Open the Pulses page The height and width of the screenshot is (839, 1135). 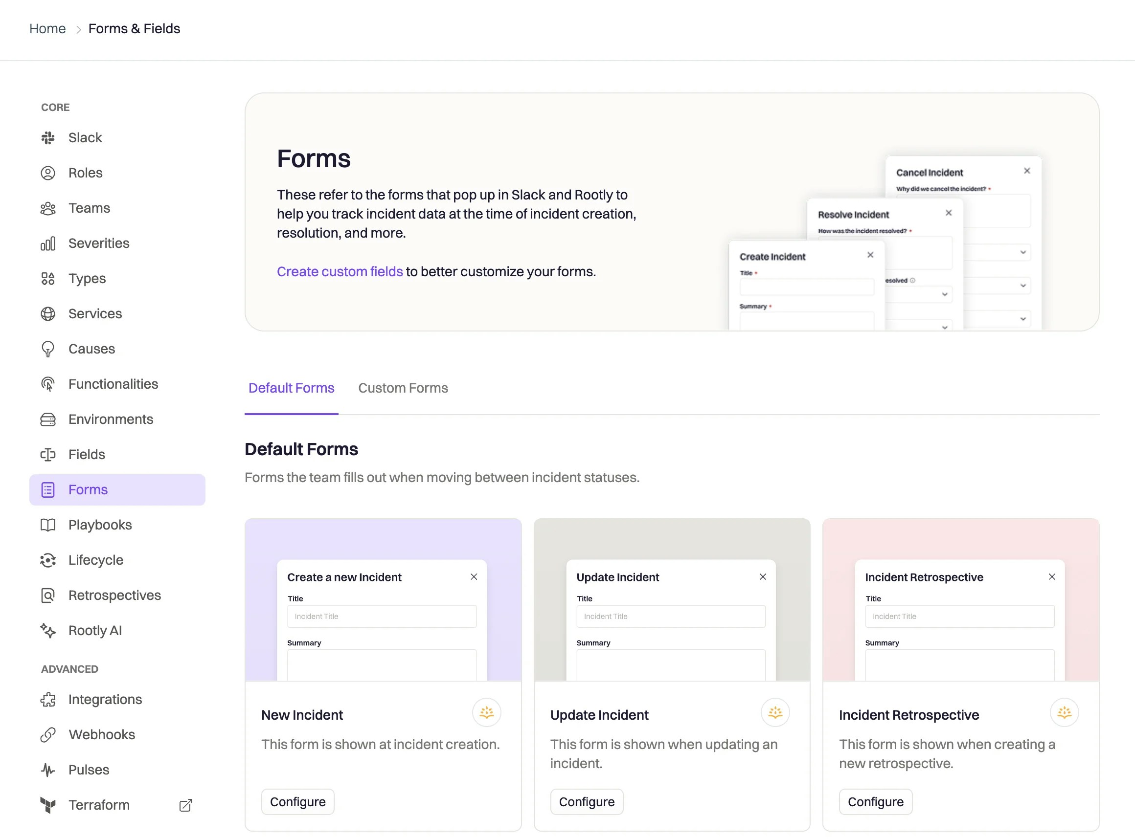tap(117, 770)
